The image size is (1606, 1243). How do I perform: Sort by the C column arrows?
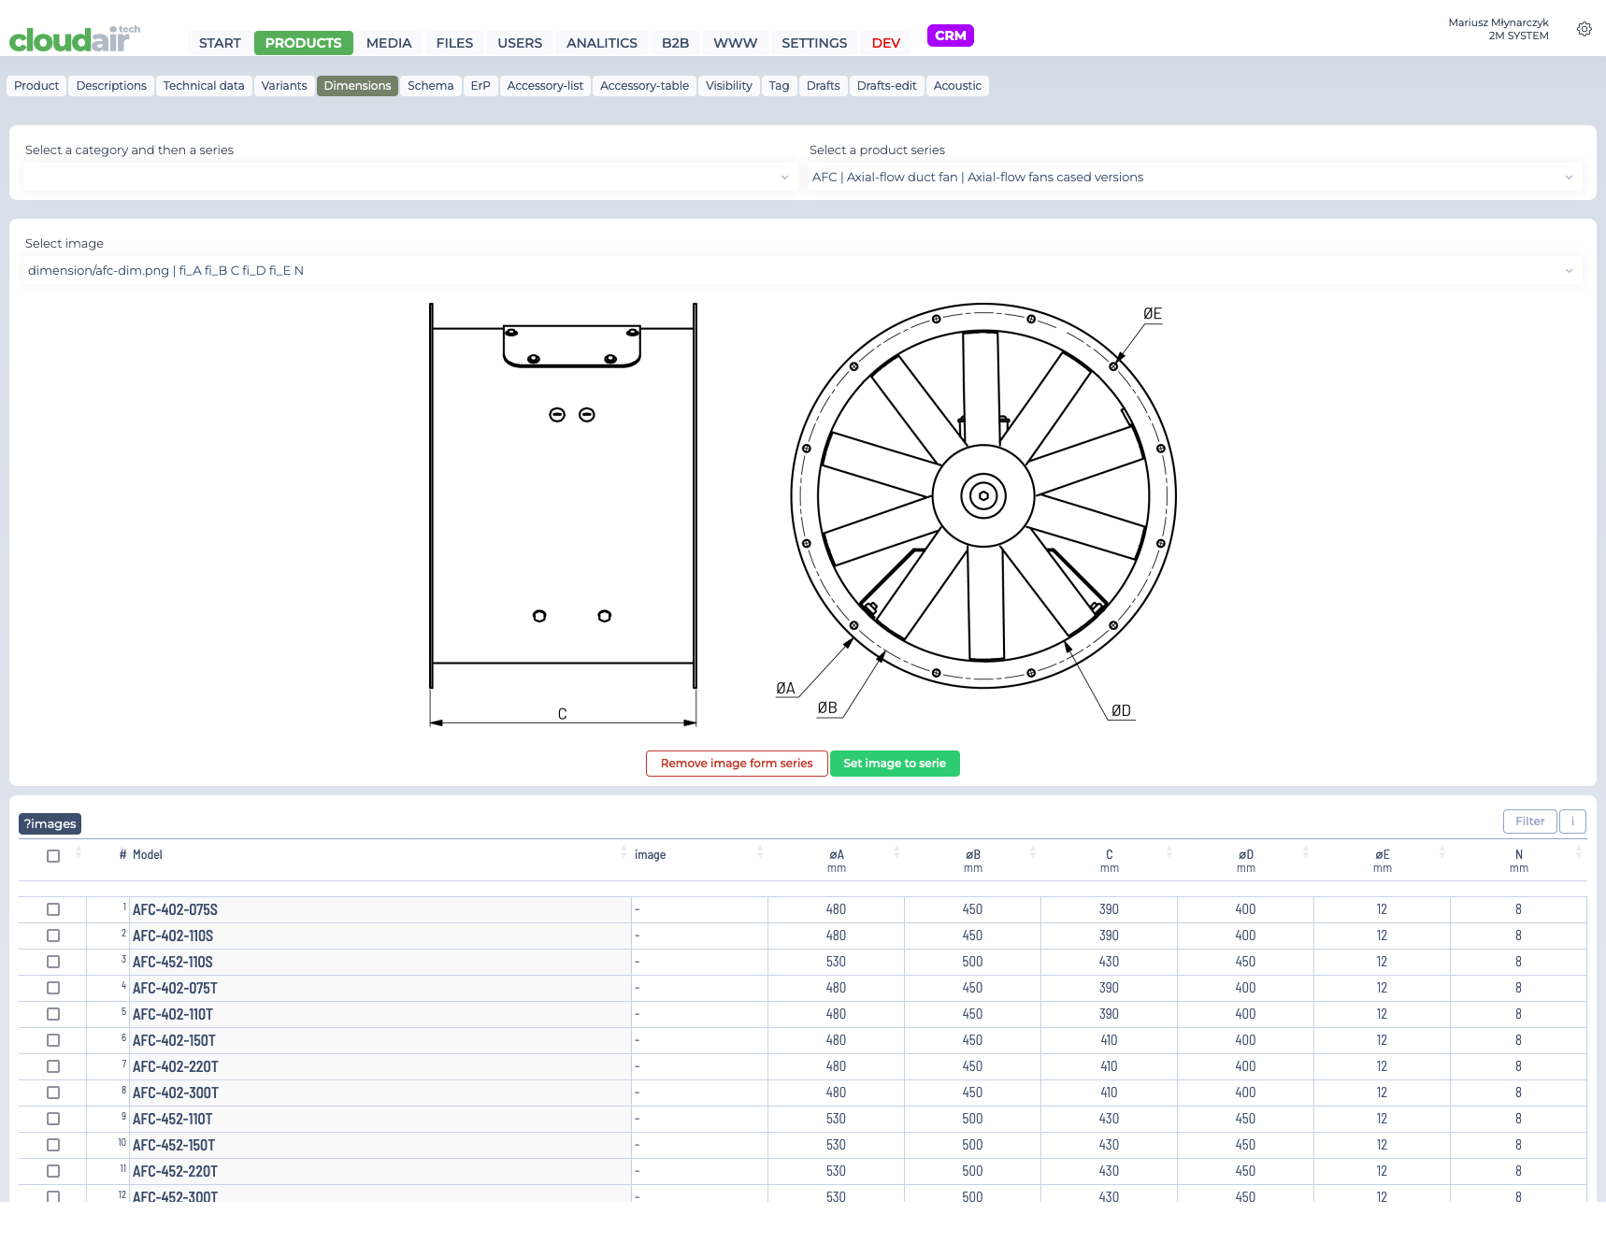click(1169, 852)
